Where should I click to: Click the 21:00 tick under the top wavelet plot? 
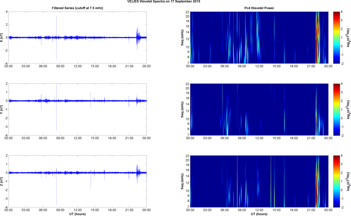point(311,66)
